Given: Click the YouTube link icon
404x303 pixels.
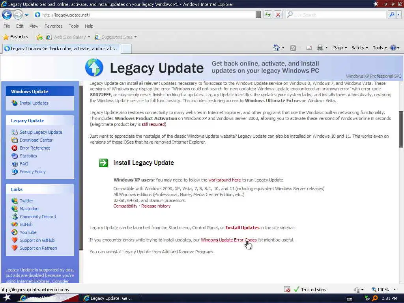Looking at the screenshot, I should 15,232.
